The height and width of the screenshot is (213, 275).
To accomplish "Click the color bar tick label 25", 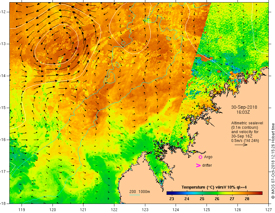I will click(202, 199).
